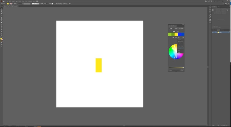The width and height of the screenshot is (231, 127).
Task: Click the search icon in the top bar
Action: click(x=213, y=1)
